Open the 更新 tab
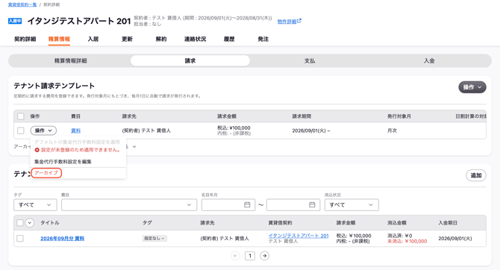 click(x=127, y=39)
